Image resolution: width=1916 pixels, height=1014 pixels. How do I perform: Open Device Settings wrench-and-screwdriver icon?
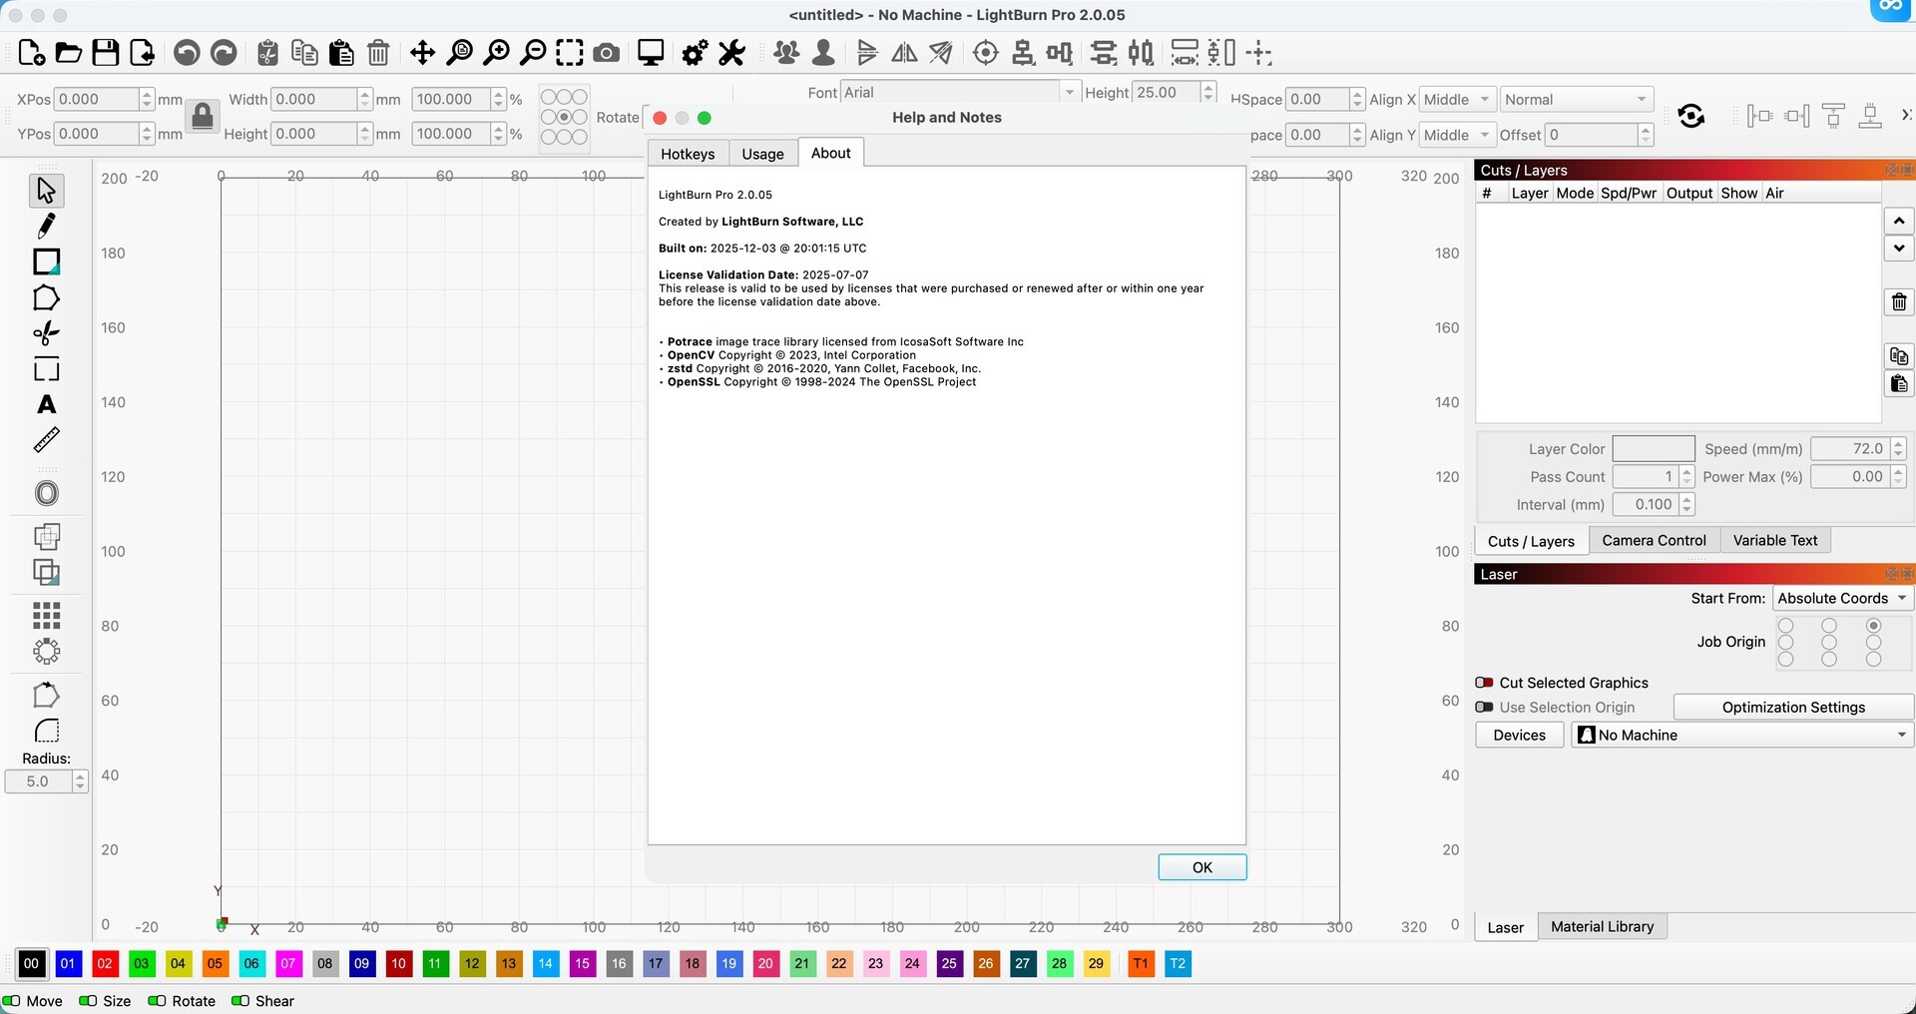pyautogui.click(x=731, y=53)
